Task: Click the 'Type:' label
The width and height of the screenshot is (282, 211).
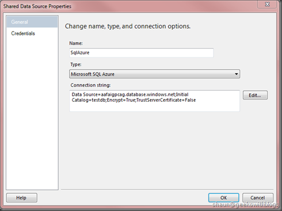Action: [x=76, y=64]
